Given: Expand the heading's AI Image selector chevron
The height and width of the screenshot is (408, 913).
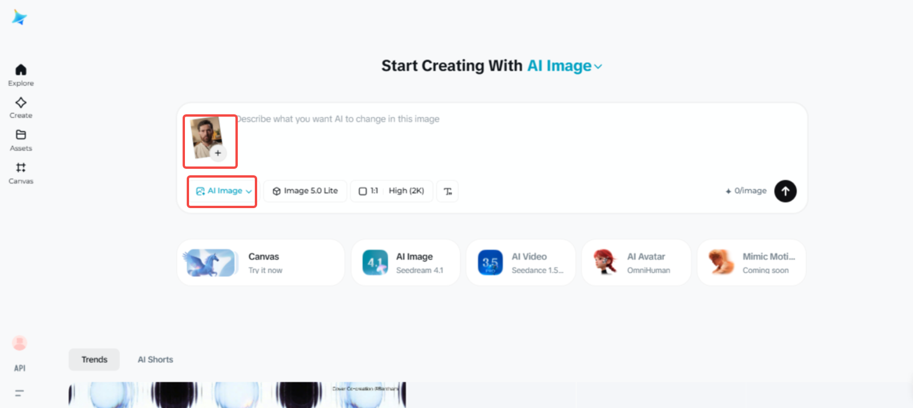Looking at the screenshot, I should 598,66.
